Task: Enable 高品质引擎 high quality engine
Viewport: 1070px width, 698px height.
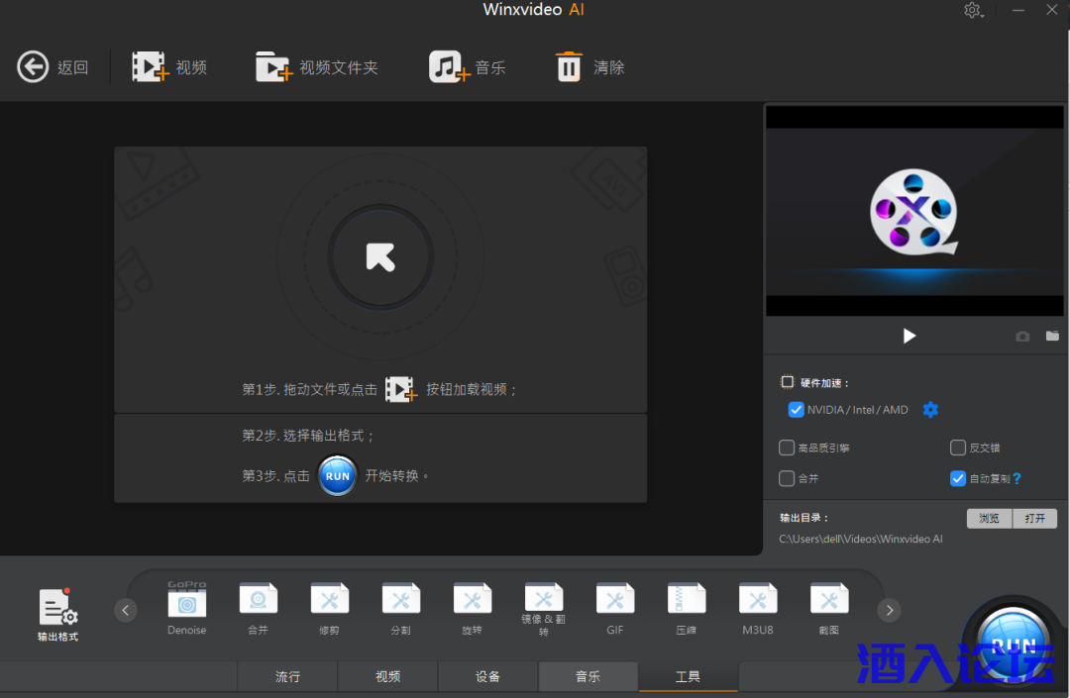Action: [788, 447]
